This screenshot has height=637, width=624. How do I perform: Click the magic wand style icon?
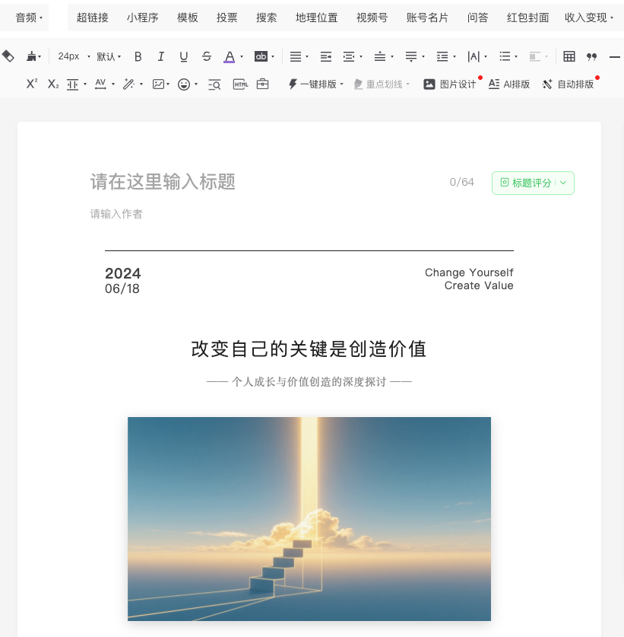click(128, 84)
